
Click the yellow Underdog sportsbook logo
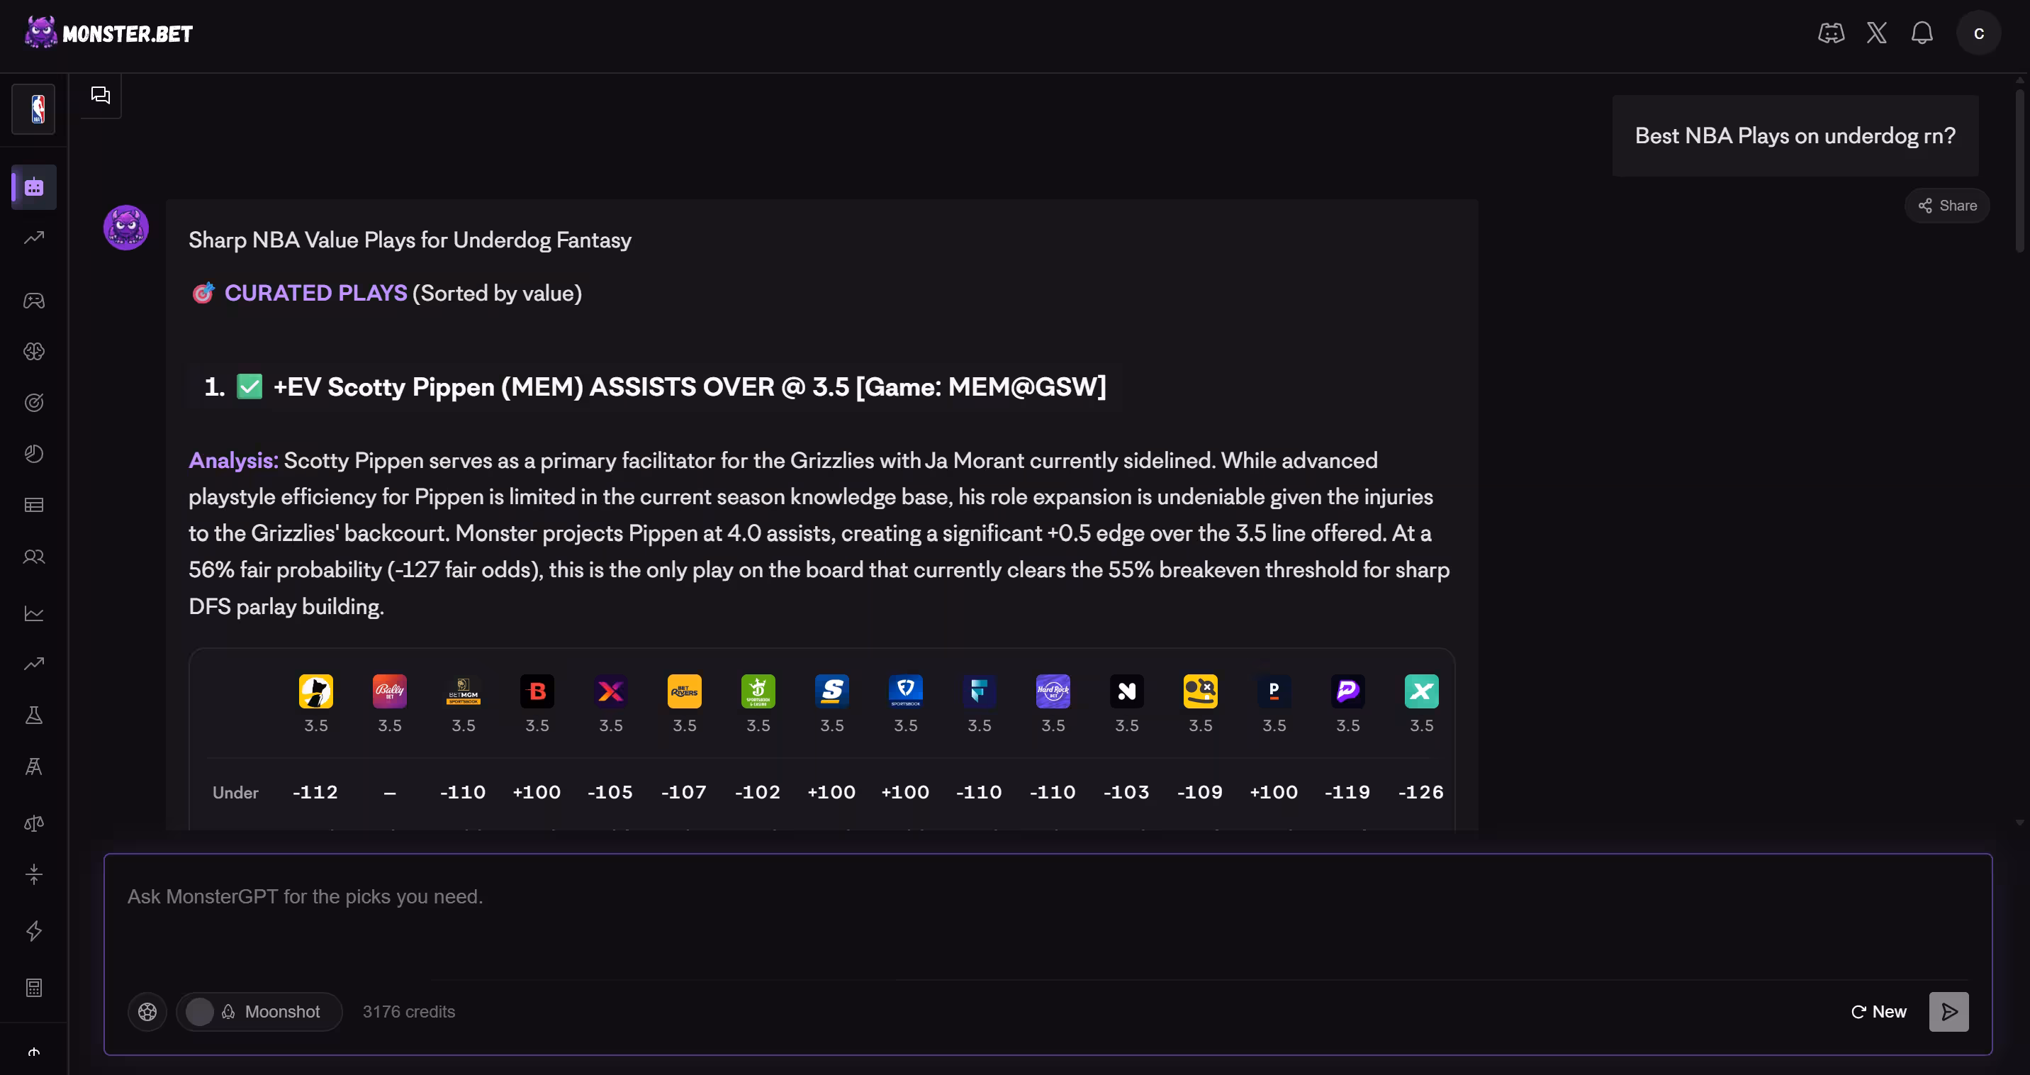point(316,691)
